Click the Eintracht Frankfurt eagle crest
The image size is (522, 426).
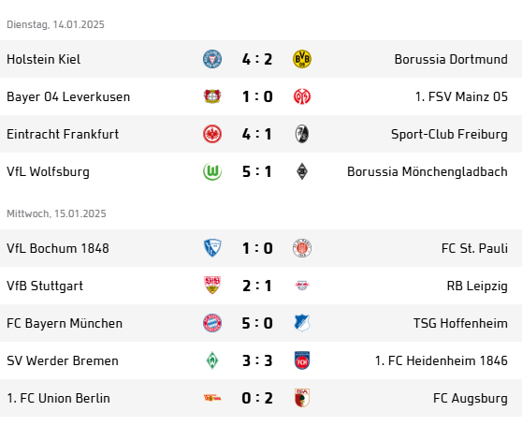coord(212,134)
